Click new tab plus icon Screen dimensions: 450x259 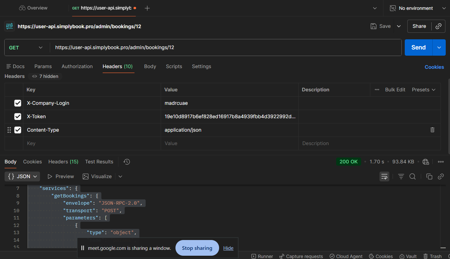tap(147, 8)
